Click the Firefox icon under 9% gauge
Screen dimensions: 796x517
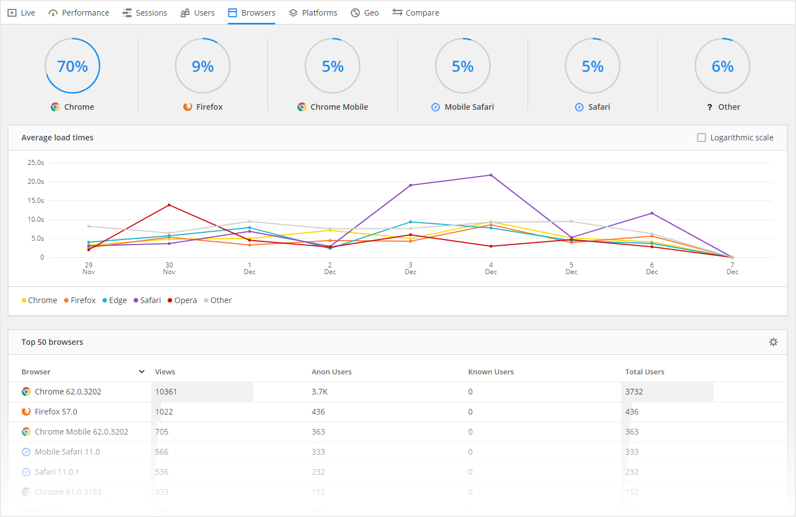click(x=188, y=107)
